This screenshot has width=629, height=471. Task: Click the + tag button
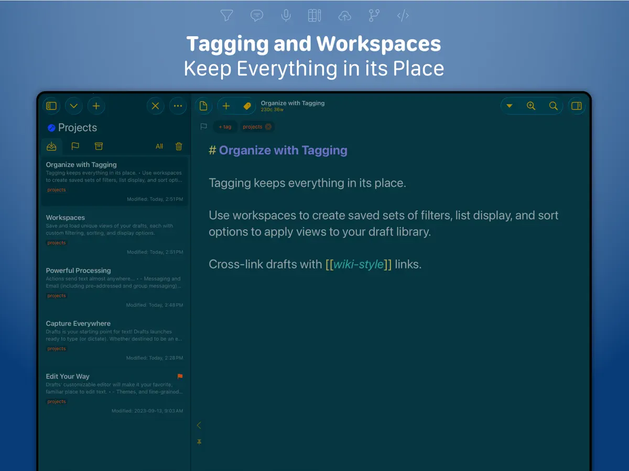[x=225, y=127]
